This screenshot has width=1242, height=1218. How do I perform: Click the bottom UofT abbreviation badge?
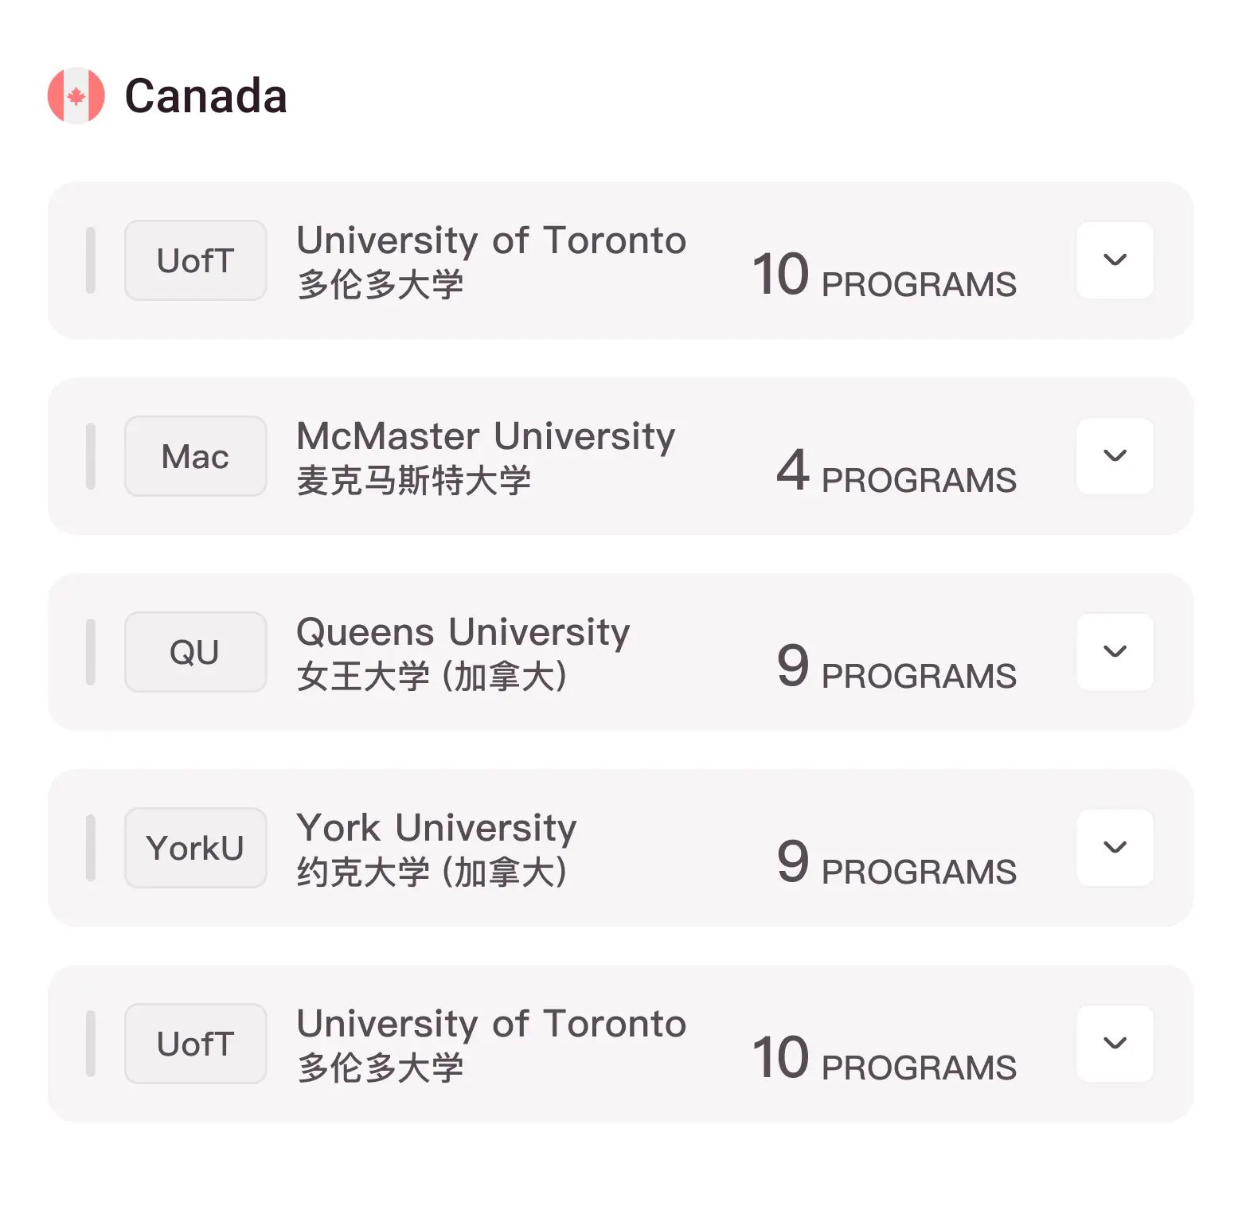click(x=196, y=1044)
